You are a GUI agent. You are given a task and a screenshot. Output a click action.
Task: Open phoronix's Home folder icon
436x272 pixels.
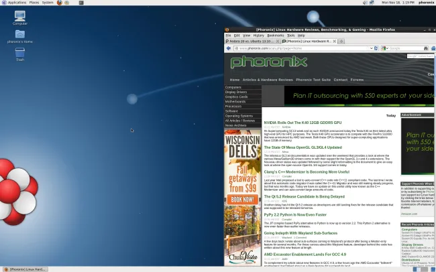(x=19, y=36)
